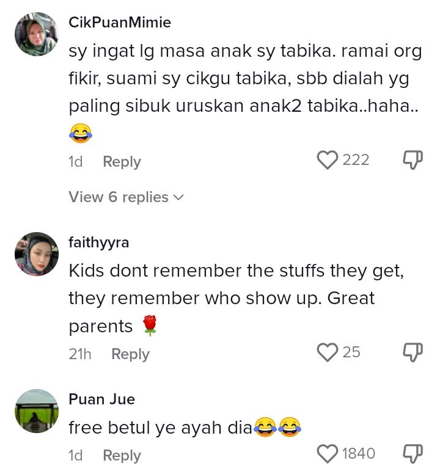Image resolution: width=440 pixels, height=474 pixels.
Task: Tap thumbs-down on Puan Jue's comment
Action: pyautogui.click(x=413, y=454)
